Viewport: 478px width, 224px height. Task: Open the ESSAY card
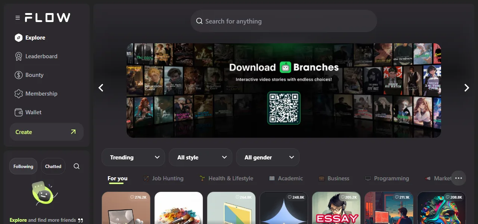(x=336, y=208)
